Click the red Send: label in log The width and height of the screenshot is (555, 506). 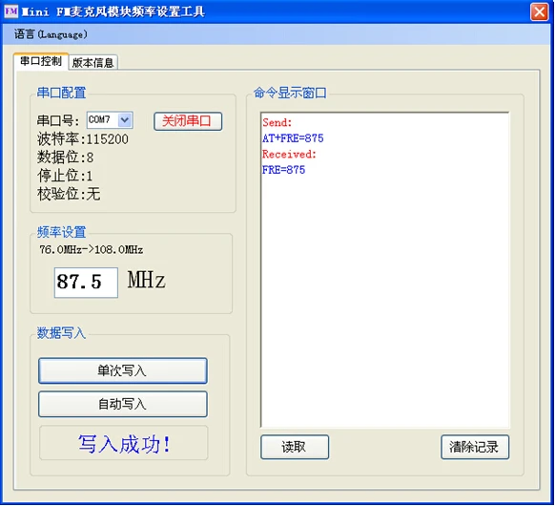click(277, 122)
